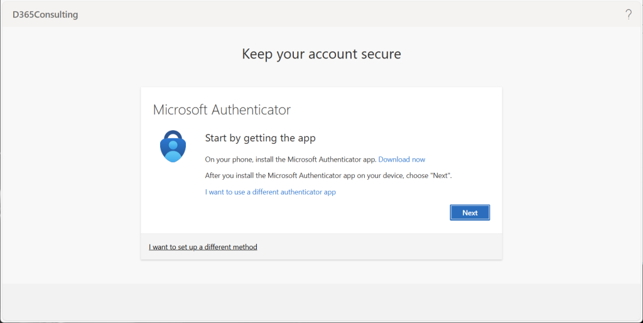This screenshot has width=643, height=323.
Task: Click the gray bottom band of the page
Action: coord(321,302)
